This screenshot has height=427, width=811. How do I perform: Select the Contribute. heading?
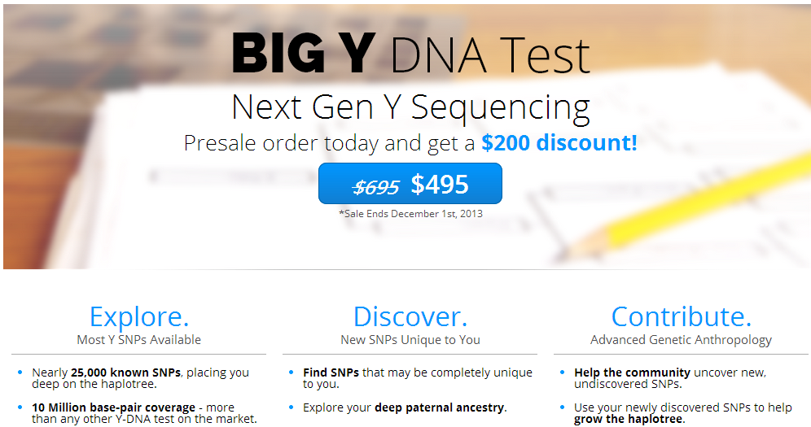(682, 316)
